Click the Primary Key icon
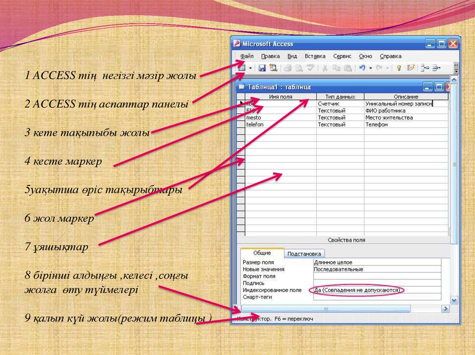 click(398, 69)
